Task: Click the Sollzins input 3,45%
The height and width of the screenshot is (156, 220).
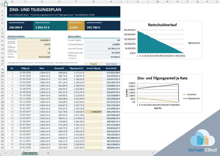Action: pos(34,44)
